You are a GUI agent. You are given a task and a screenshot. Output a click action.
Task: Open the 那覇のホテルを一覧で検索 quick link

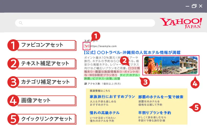click(x=160, y=97)
